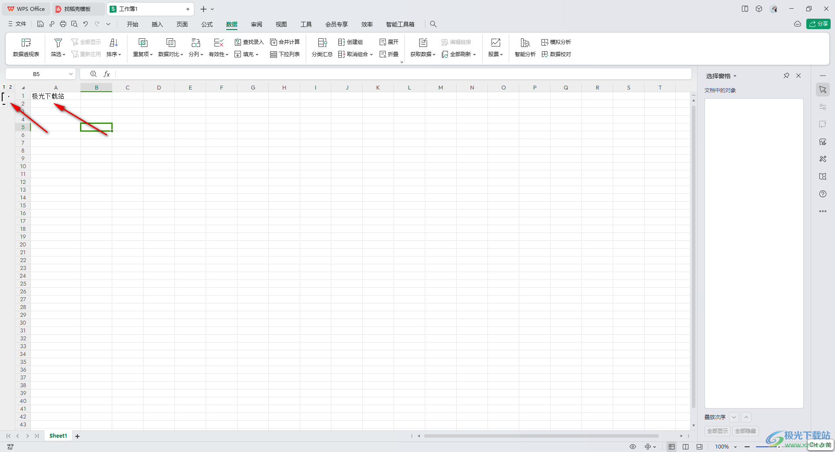Click the 重复项 duplicates icon
The width and height of the screenshot is (835, 452).
click(143, 43)
